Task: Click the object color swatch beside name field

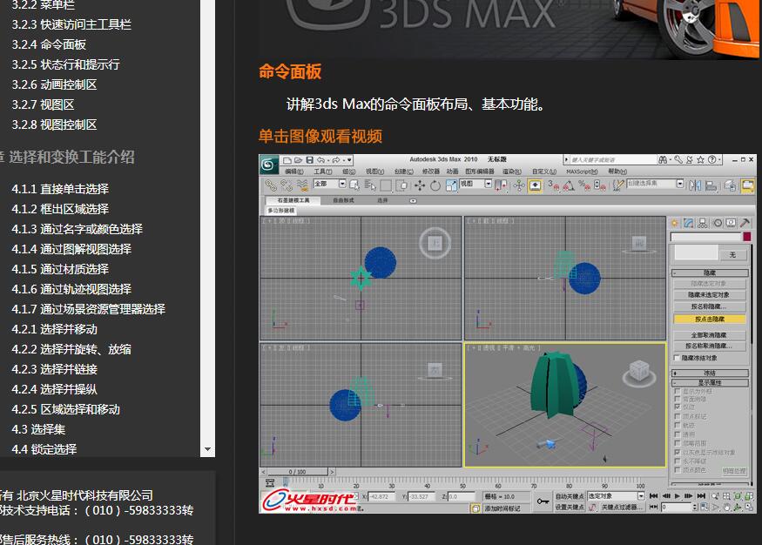Action: pos(746,237)
